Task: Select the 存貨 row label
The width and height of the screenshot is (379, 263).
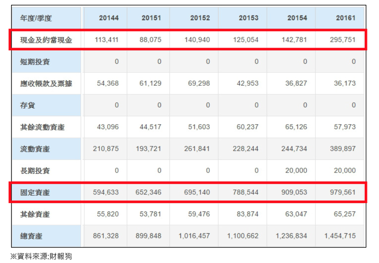Action: coord(28,106)
